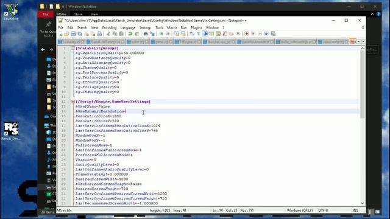Click Windows (CR LF) in status bar
The width and height of the screenshot is (390, 219).
(x=300, y=210)
